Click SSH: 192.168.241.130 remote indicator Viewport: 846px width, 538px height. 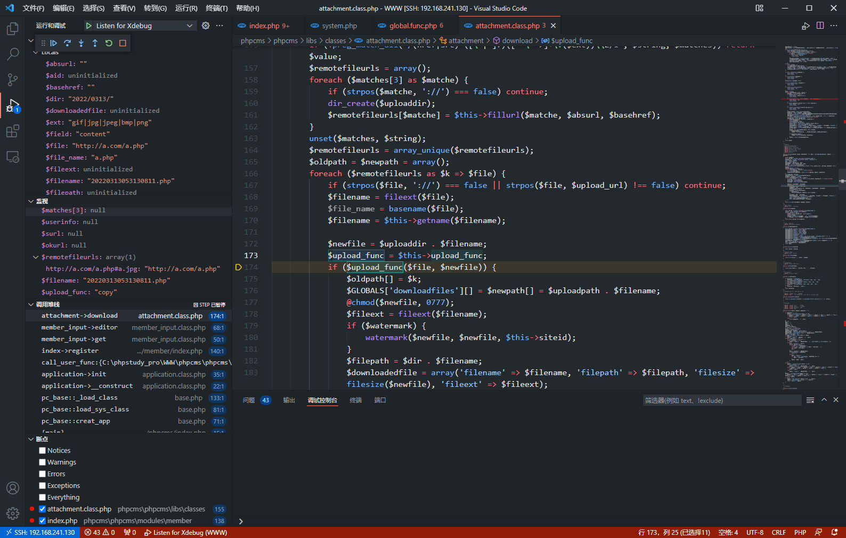click(x=40, y=532)
